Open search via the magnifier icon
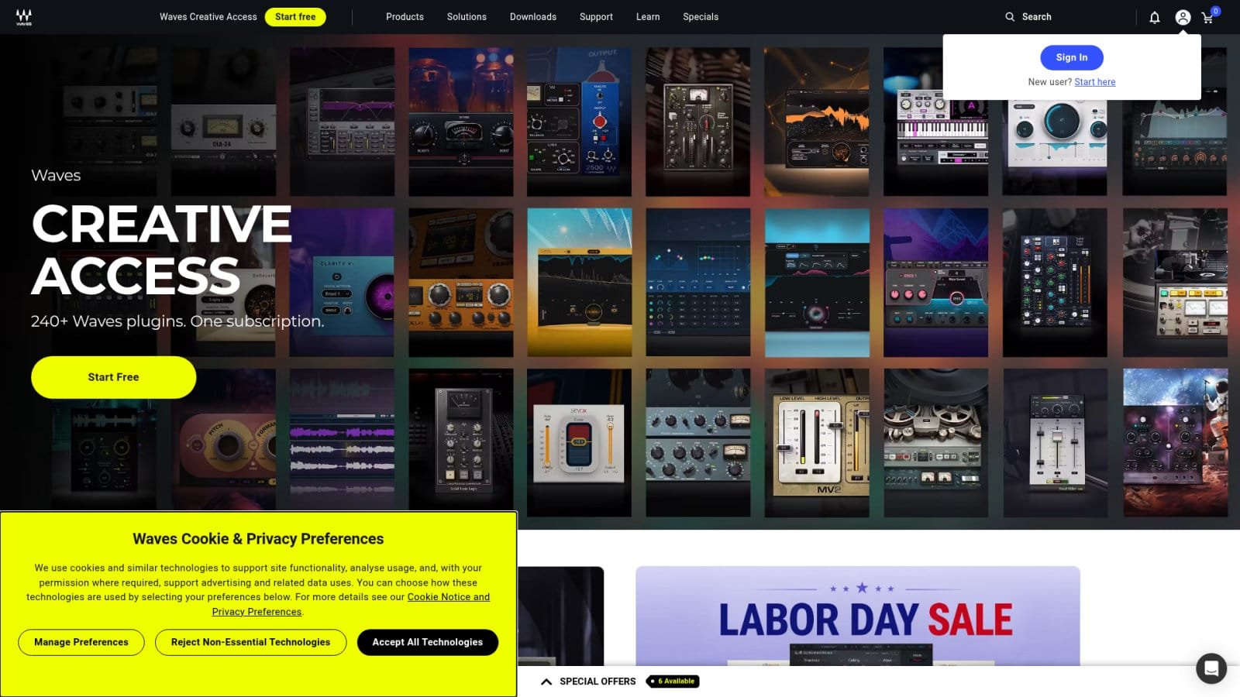The image size is (1240, 697). 1010,17
